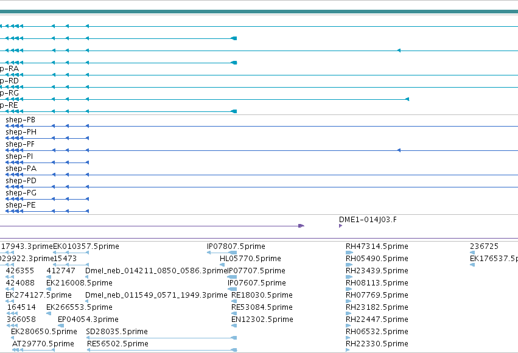Select the shep-PI feature label

(x=19, y=156)
